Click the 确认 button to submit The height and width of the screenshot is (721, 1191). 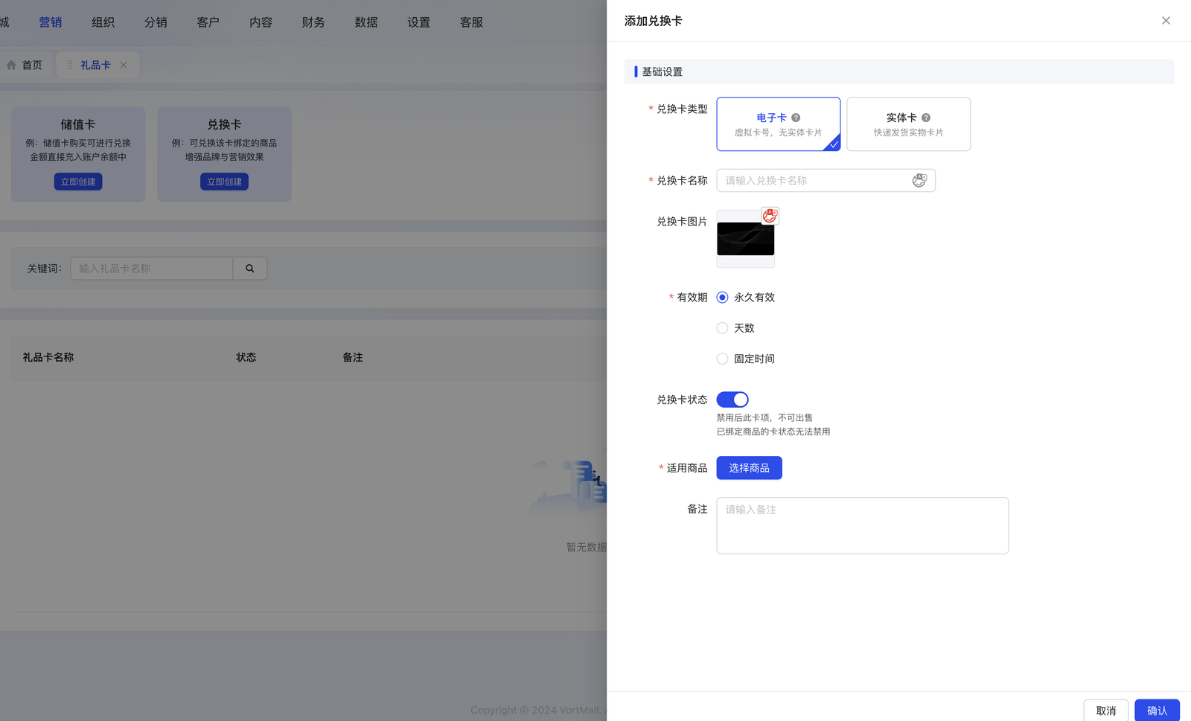[1157, 711]
